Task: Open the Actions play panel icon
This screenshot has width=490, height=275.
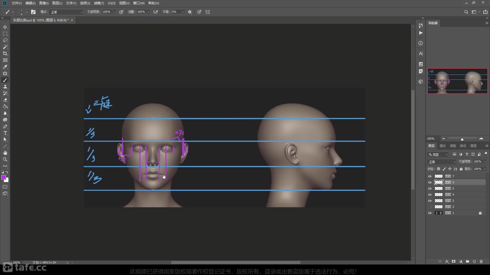Action: [421, 33]
